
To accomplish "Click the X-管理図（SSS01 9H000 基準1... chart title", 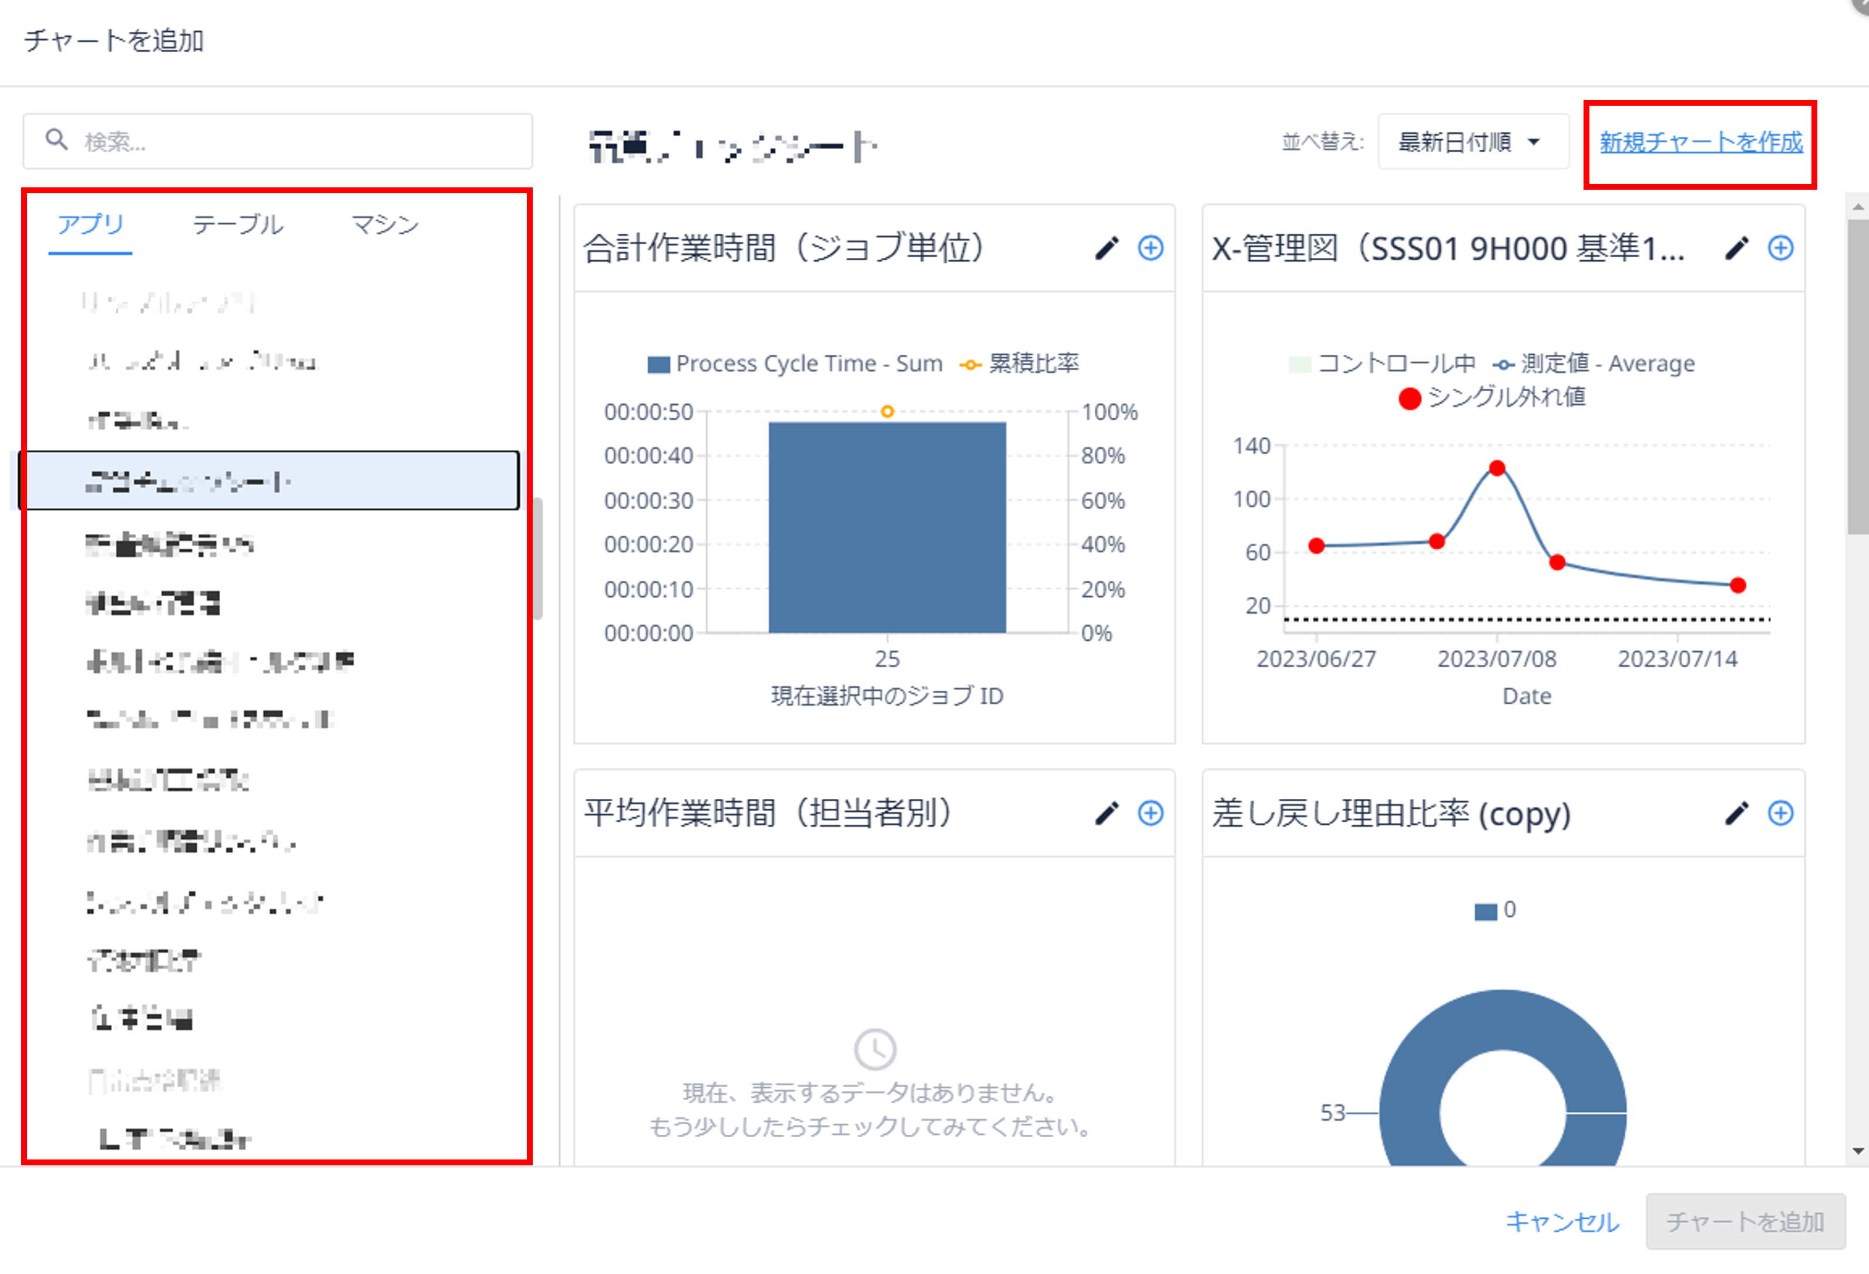I will point(1448,248).
